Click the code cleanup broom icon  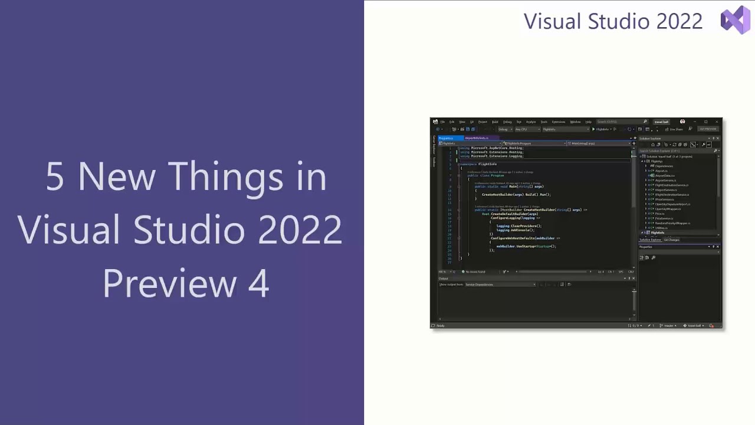[505, 272]
